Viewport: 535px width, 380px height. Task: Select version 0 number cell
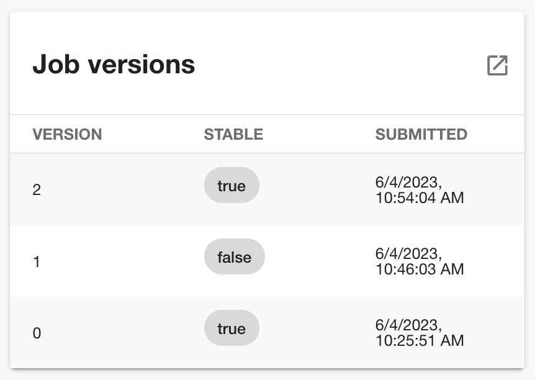37,333
